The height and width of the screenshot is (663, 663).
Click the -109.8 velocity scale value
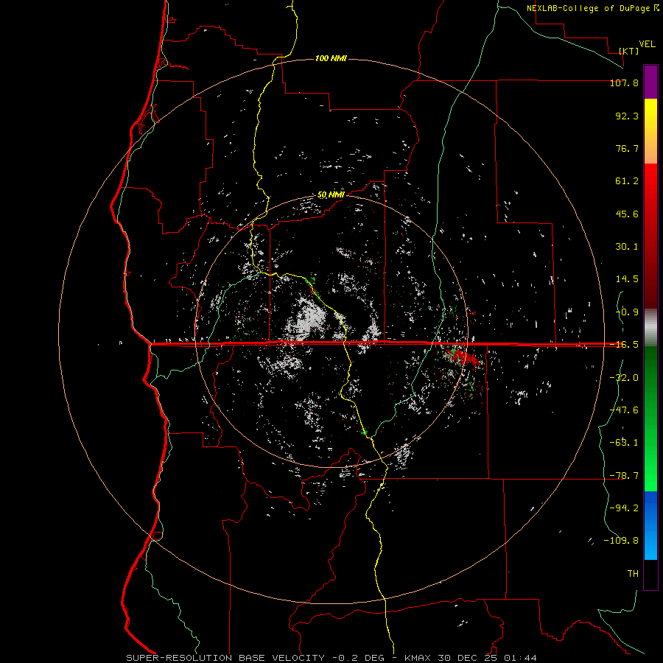click(621, 541)
